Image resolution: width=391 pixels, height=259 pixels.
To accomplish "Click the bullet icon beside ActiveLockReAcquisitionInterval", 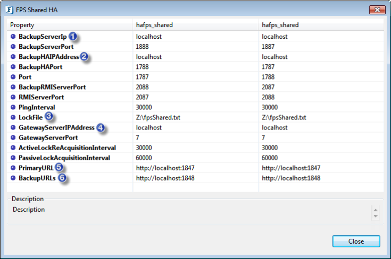I will [13, 148].
